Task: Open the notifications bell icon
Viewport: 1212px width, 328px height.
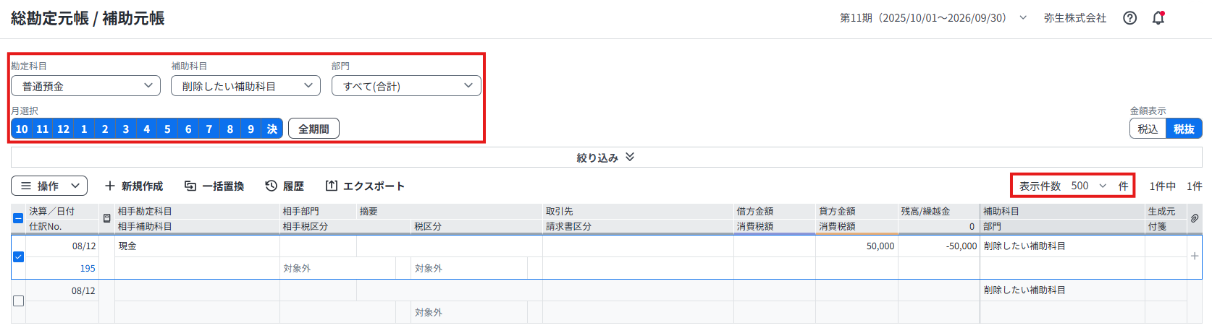Action: 1158,18
